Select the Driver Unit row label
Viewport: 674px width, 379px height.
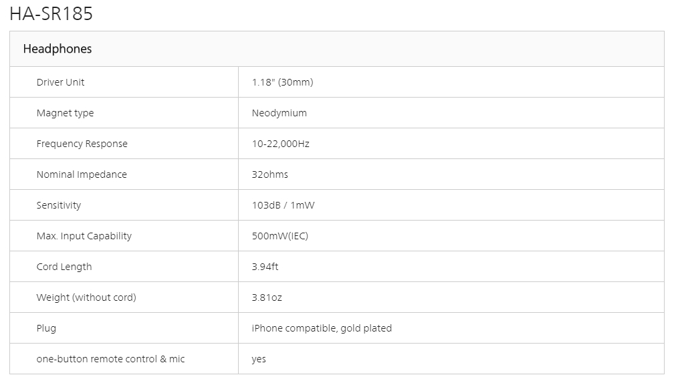60,82
